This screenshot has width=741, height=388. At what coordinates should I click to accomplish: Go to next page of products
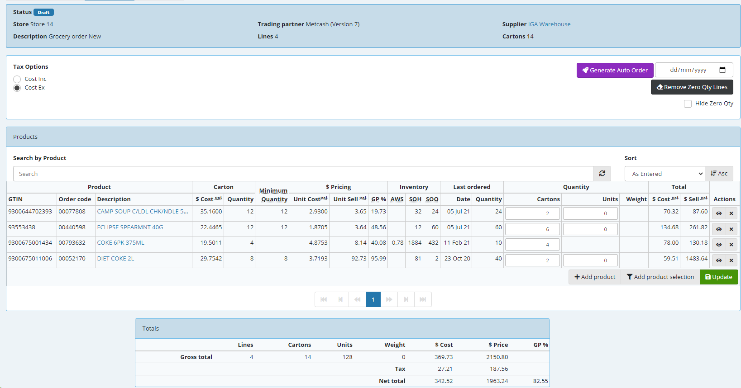coord(406,299)
